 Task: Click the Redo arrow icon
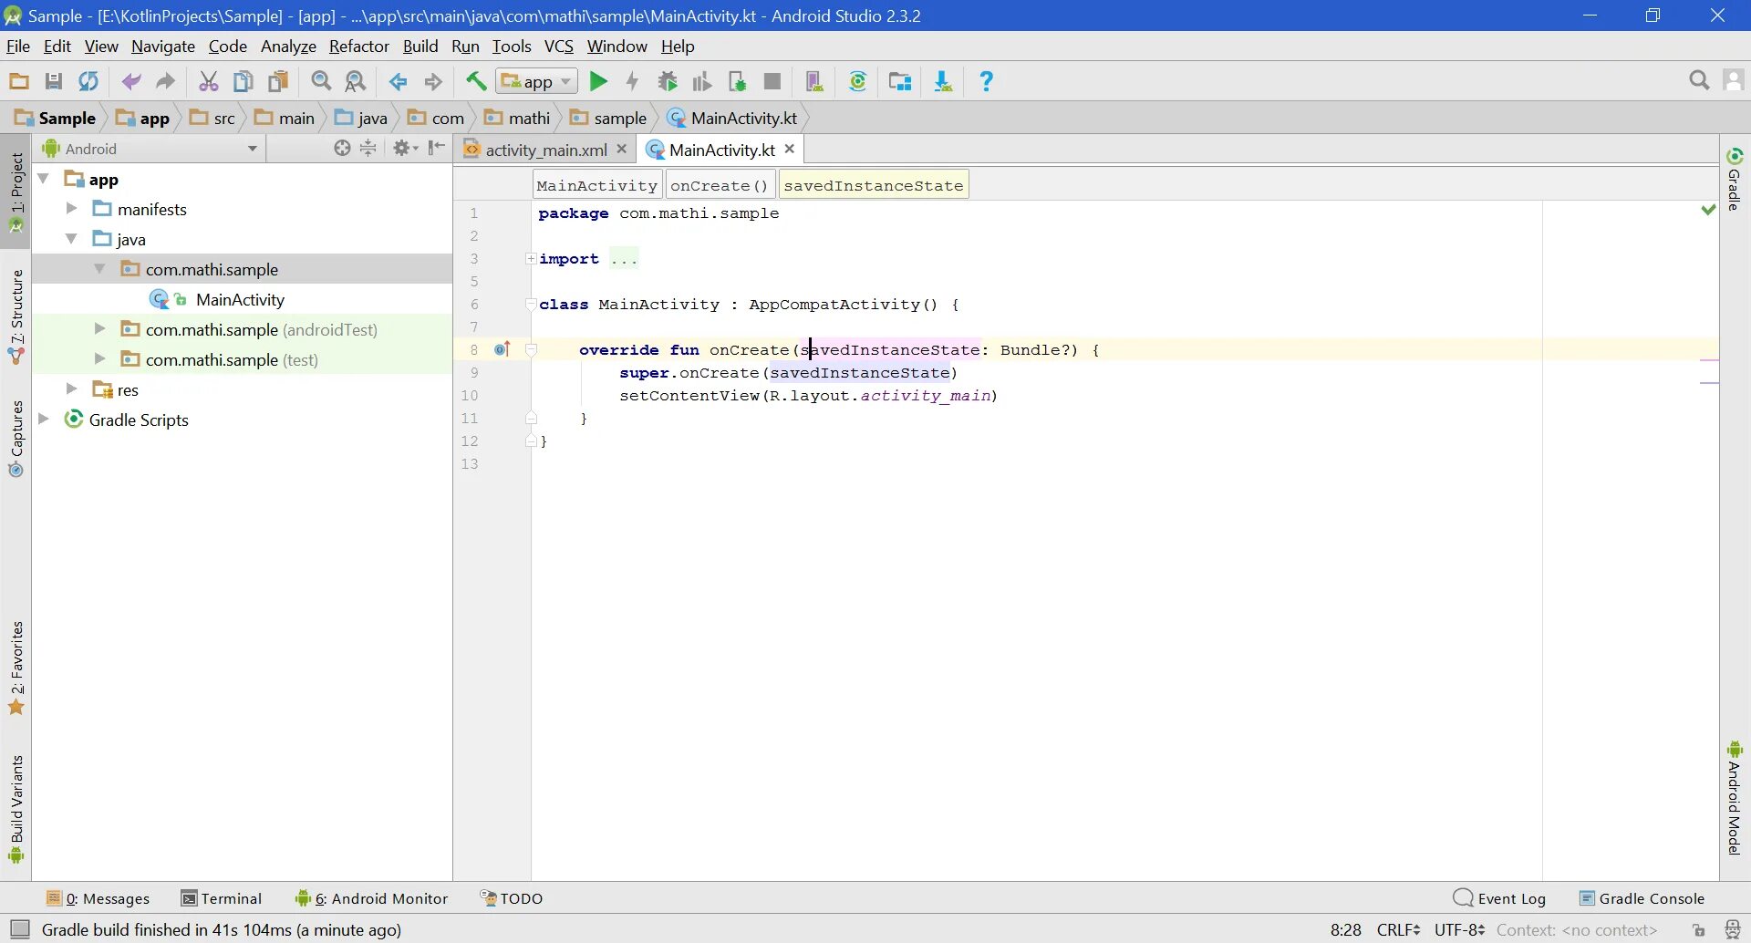click(x=165, y=82)
